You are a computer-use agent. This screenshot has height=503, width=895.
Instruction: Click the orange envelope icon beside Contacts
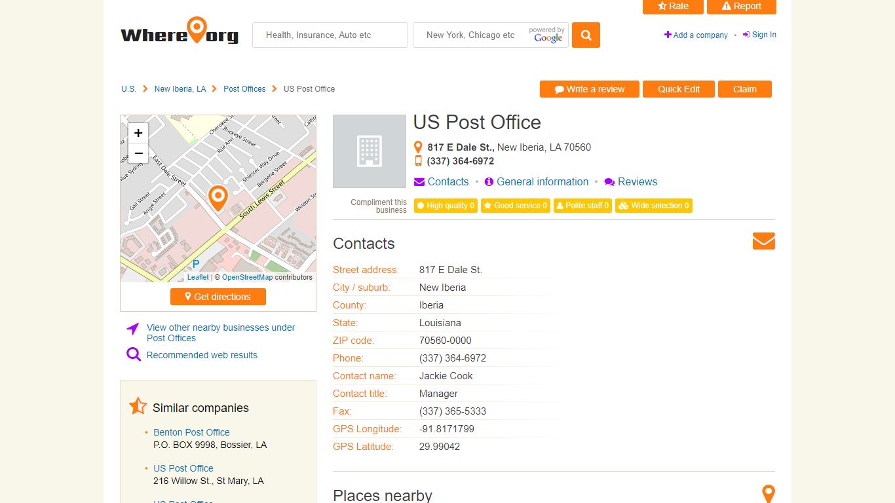(x=764, y=241)
